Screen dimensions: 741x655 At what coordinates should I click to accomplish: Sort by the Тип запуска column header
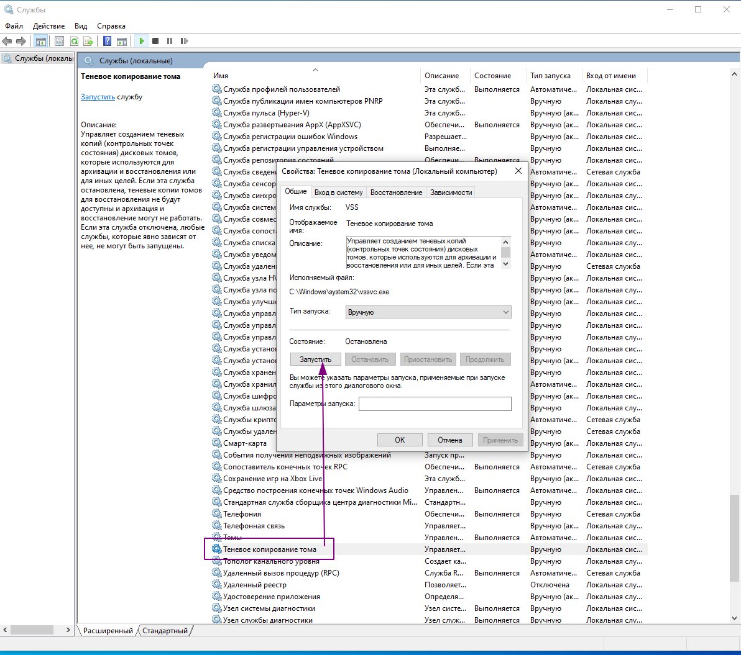[554, 76]
